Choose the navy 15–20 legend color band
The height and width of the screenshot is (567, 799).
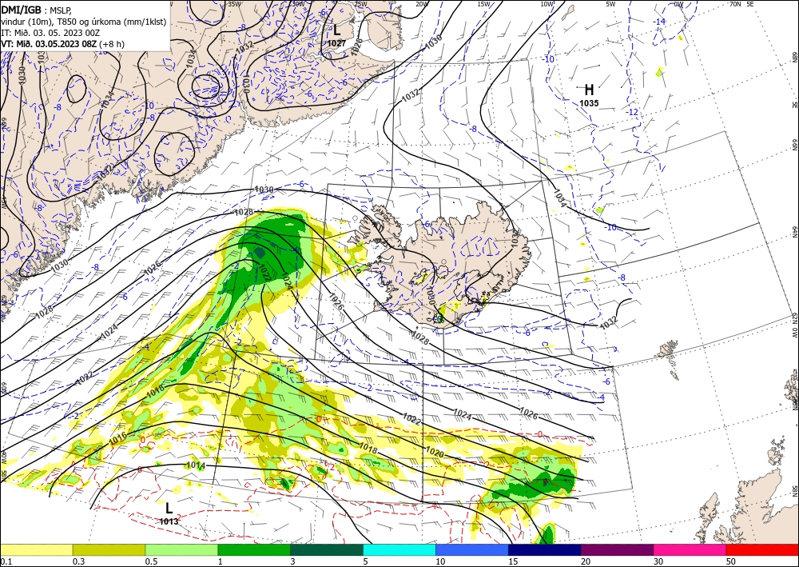(x=545, y=549)
